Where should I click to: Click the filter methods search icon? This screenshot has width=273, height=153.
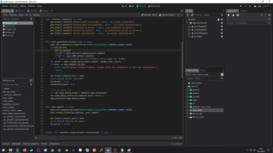pos(31,85)
